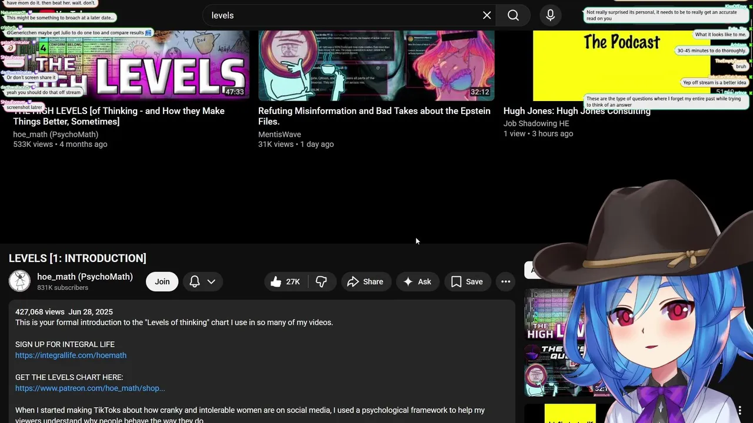The height and width of the screenshot is (423, 753).
Task: Open more actions three-dot menu
Action: [x=505, y=281]
